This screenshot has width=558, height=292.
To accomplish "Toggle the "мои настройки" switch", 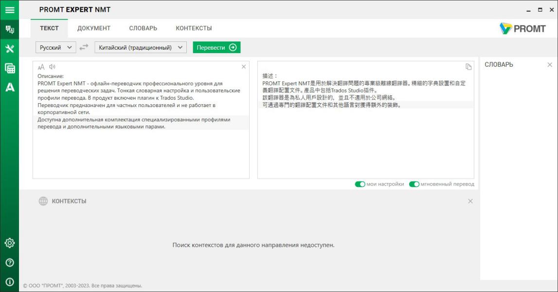I will tap(360, 184).
